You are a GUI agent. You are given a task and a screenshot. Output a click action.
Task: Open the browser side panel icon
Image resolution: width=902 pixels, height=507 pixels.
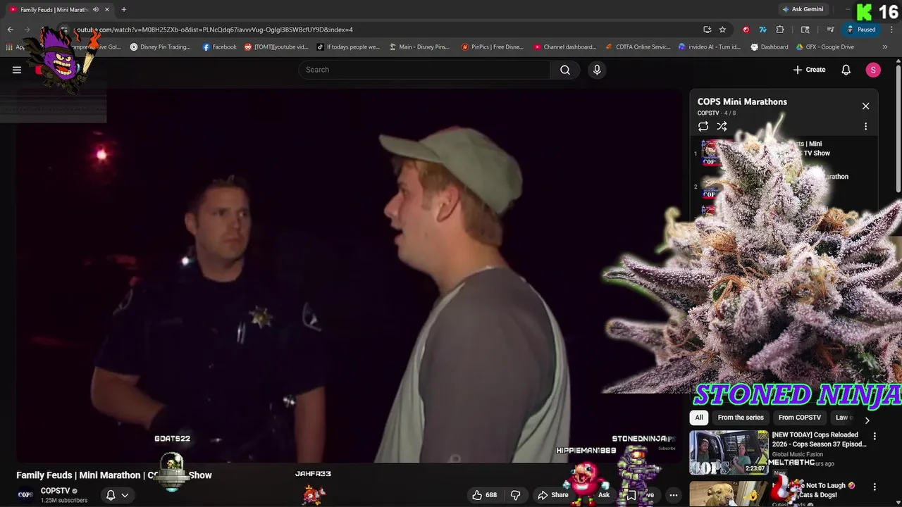click(805, 30)
